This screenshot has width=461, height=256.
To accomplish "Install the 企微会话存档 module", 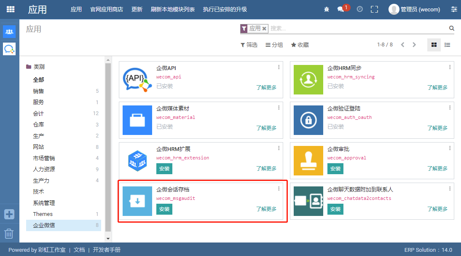I will [164, 209].
